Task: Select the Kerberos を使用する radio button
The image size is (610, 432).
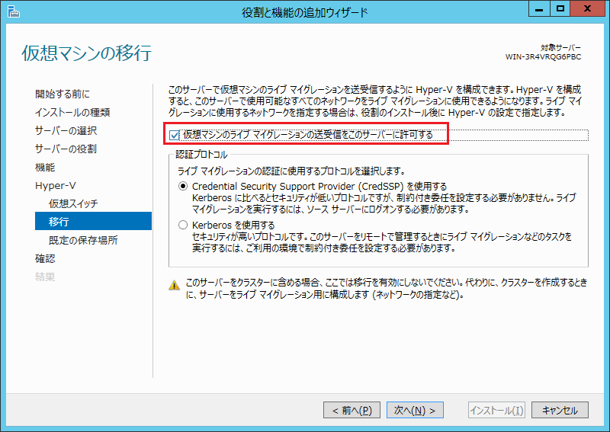Action: tap(183, 225)
